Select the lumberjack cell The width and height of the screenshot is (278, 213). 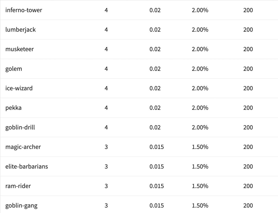coord(21,30)
